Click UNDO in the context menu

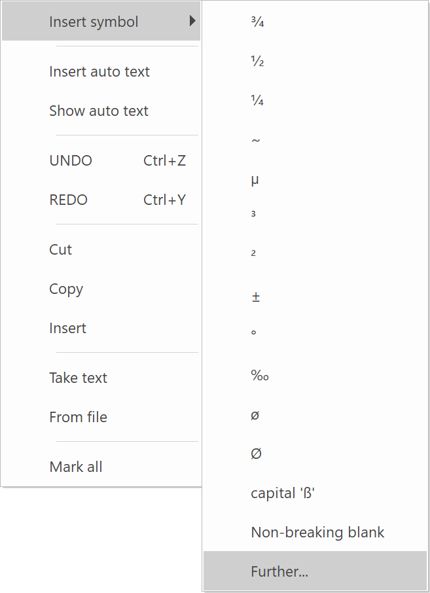71,161
